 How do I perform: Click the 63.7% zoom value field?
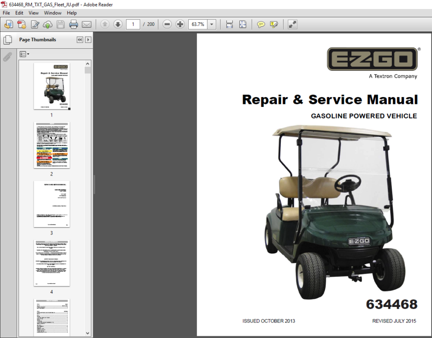pyautogui.click(x=198, y=24)
